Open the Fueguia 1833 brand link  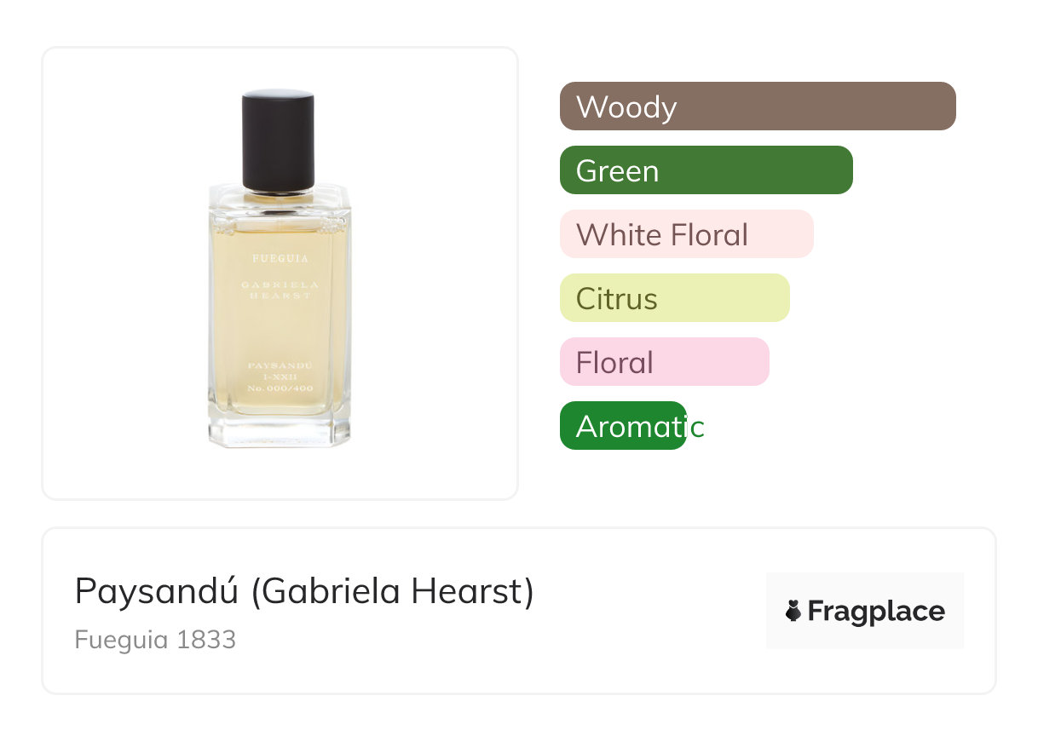tap(155, 640)
